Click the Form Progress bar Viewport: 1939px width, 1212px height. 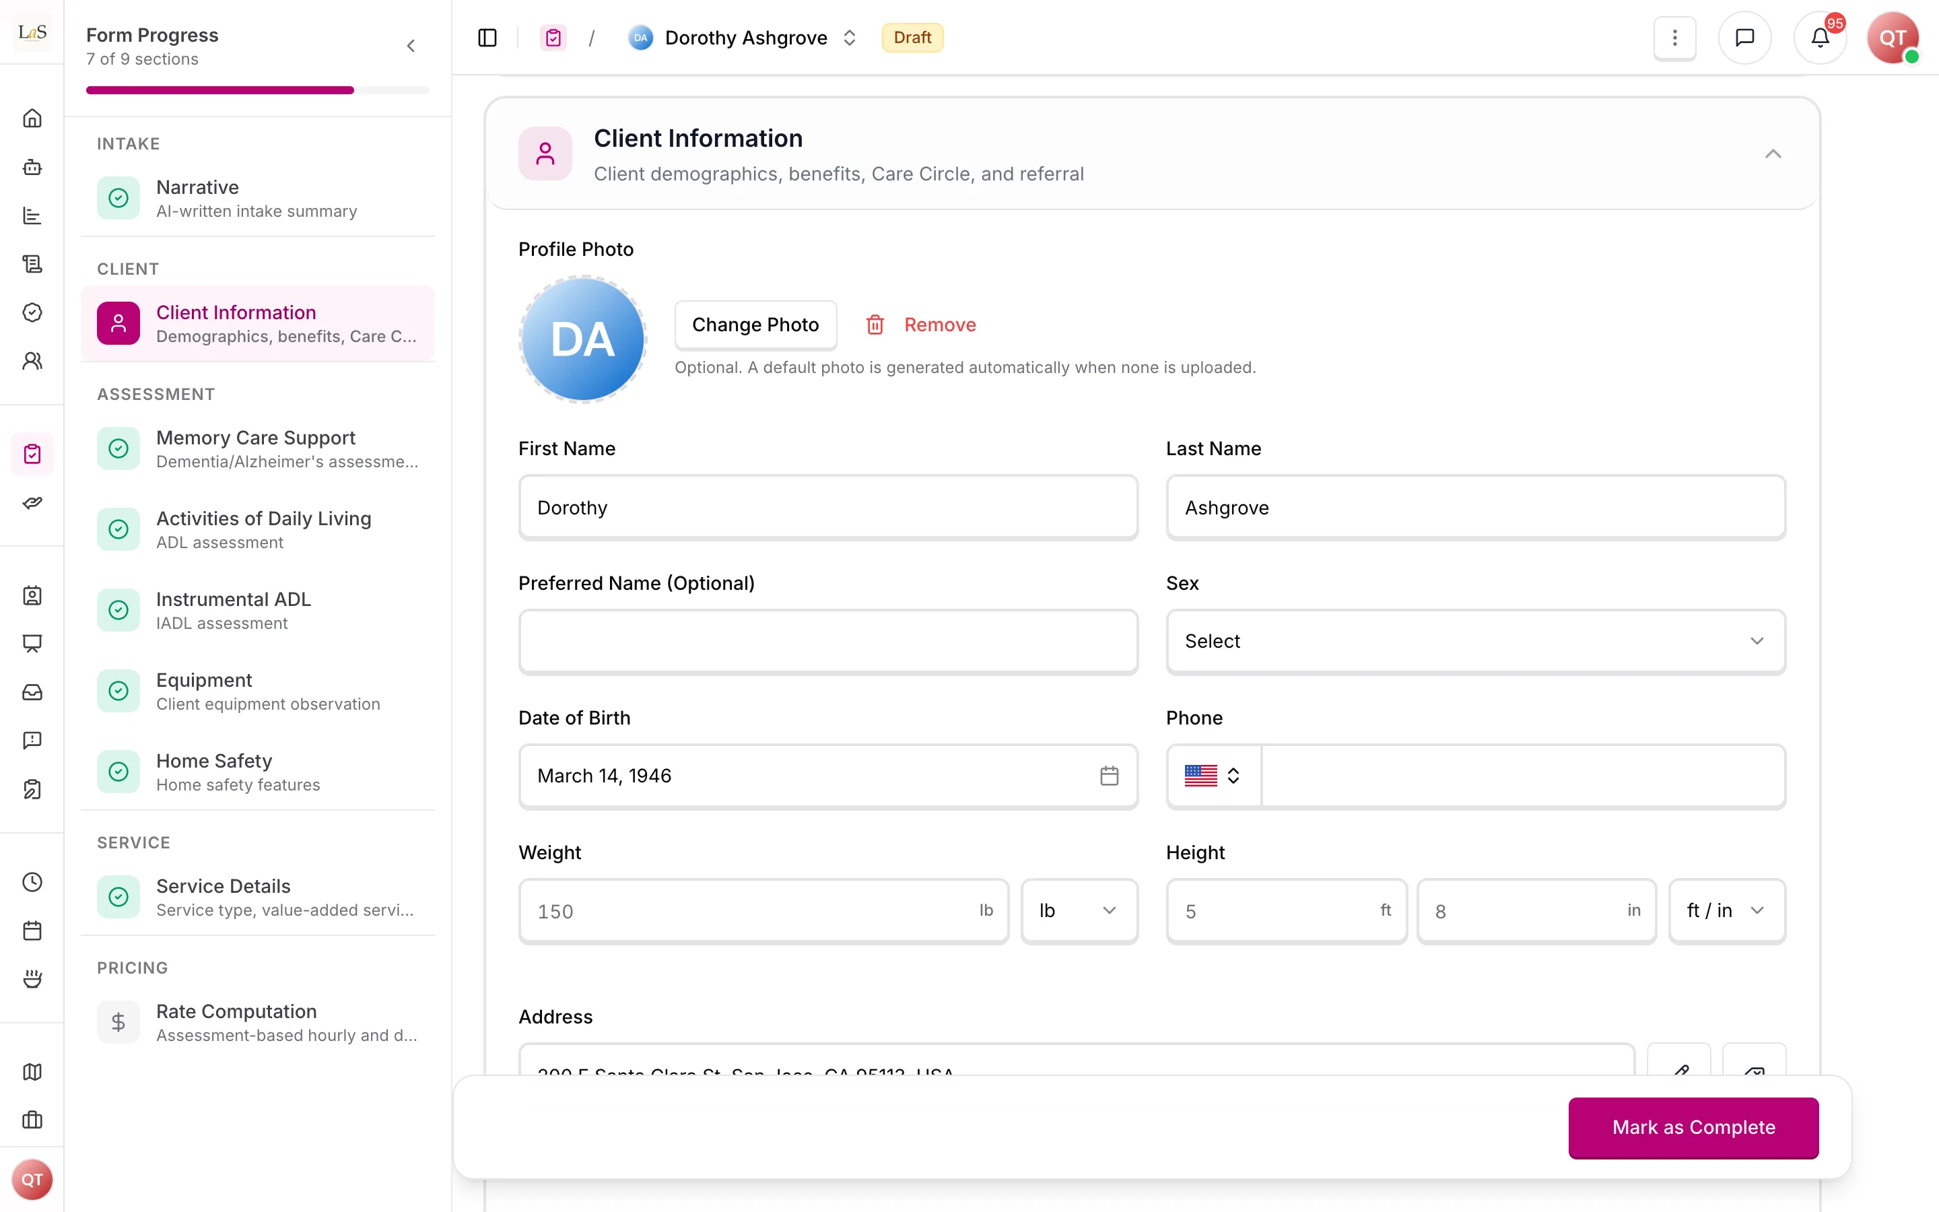point(258,91)
